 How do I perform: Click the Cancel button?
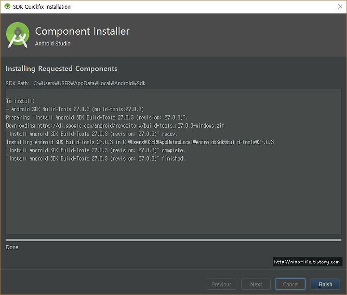tap(290, 284)
